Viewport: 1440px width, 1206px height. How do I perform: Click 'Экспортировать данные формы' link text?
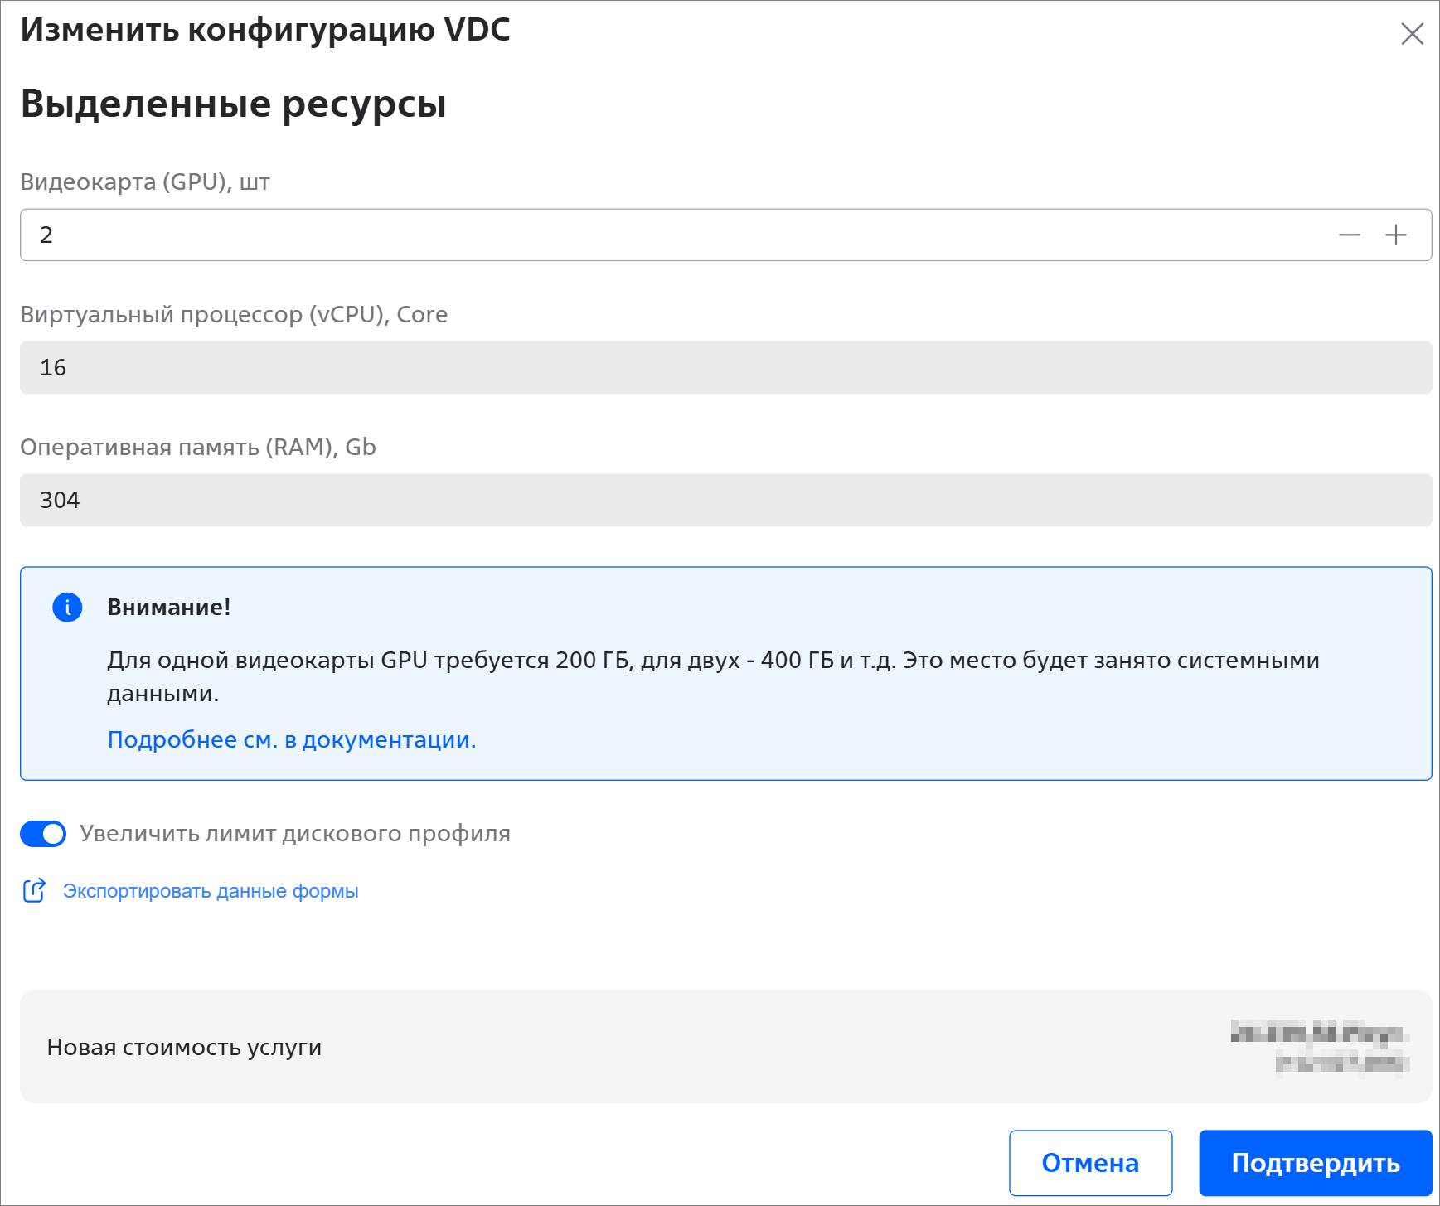click(x=211, y=891)
